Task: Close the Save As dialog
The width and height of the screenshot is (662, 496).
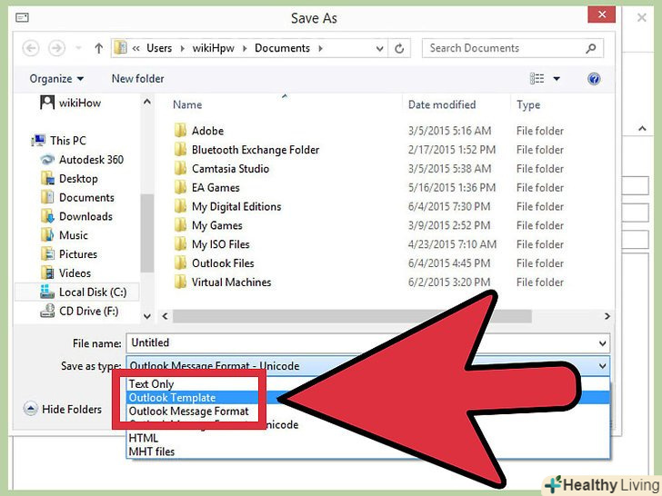Action: (602, 15)
